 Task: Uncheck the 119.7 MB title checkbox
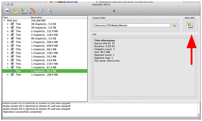click(12, 64)
